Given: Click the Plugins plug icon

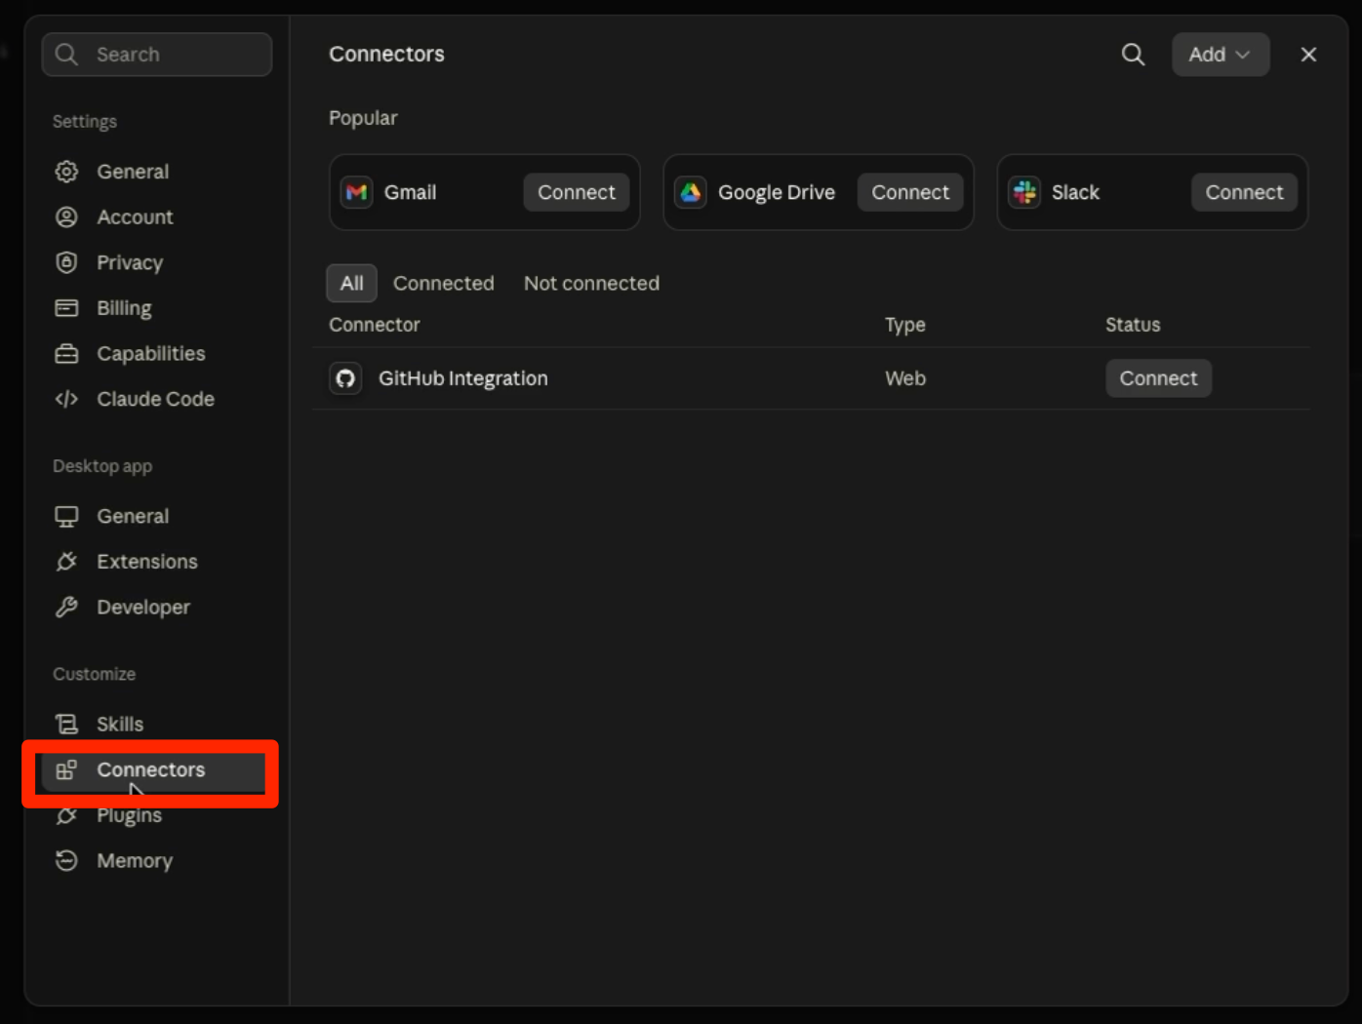Looking at the screenshot, I should pyautogui.click(x=66, y=815).
